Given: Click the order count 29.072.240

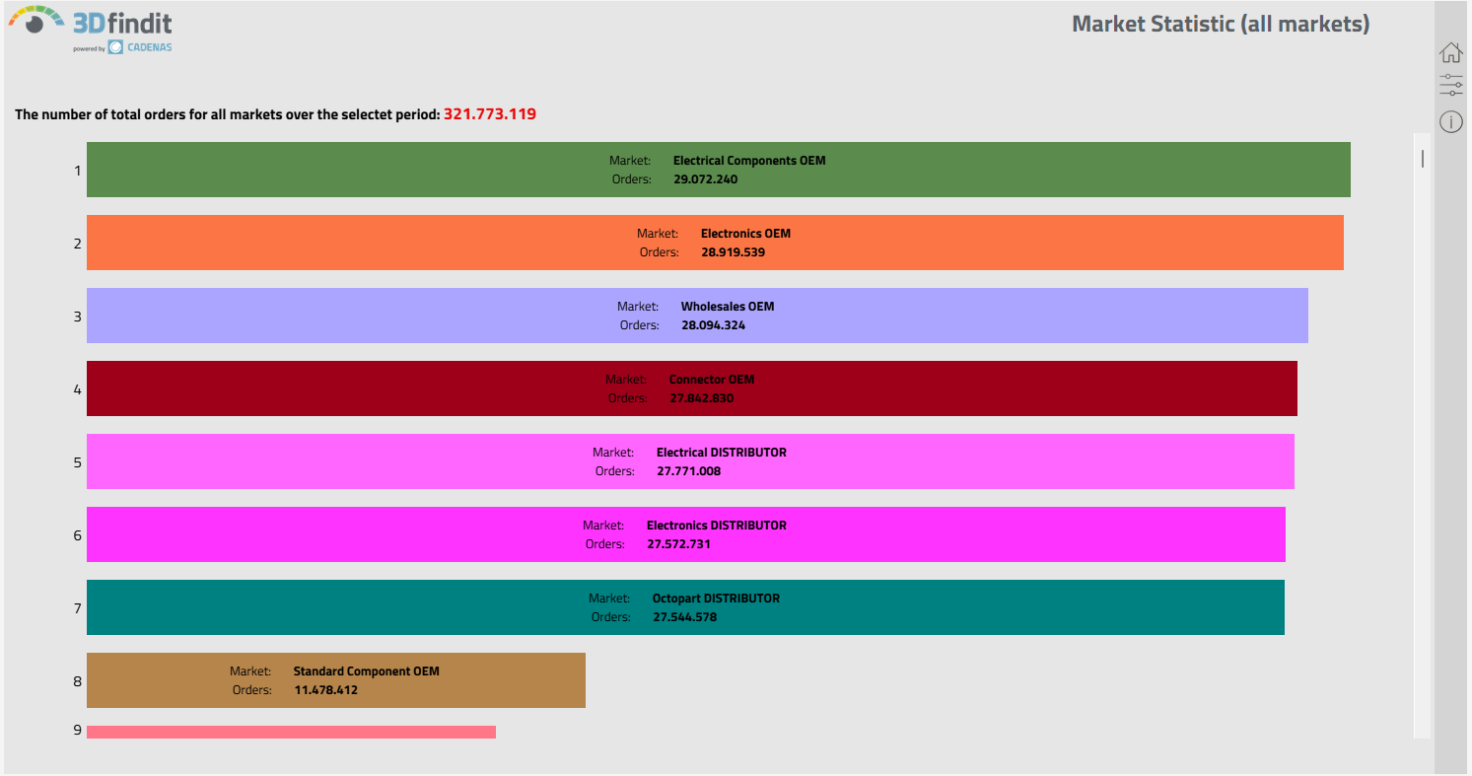Looking at the screenshot, I should click(705, 179).
